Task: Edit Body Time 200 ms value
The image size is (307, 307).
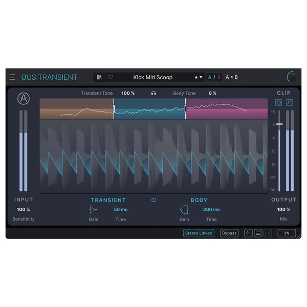Action: coord(211,209)
